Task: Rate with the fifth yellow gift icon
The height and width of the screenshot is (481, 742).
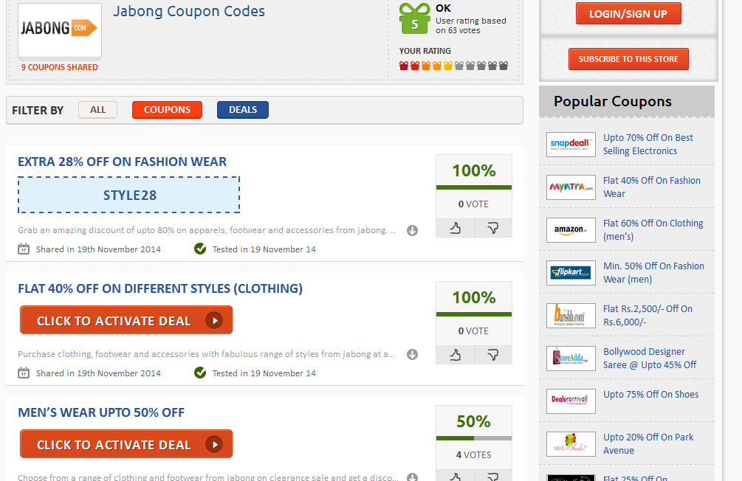Action: click(x=447, y=65)
